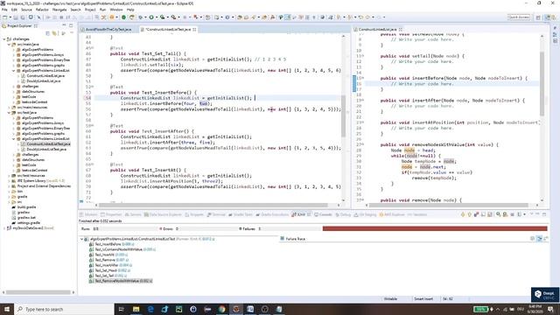Open DoublyLinkedListTest.java in Project Explorer
Image resolution: width=560 pixels, height=315 pixels.
[44, 150]
